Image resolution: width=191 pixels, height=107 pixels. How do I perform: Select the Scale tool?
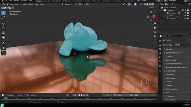(x=4, y=33)
